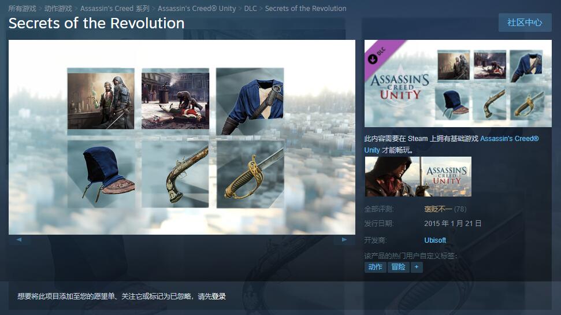Image resolution: width=561 pixels, height=315 pixels.
Task: Select the 动作 tag
Action: (x=376, y=267)
